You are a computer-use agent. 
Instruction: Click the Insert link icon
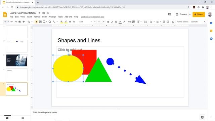click(x=129, y=22)
